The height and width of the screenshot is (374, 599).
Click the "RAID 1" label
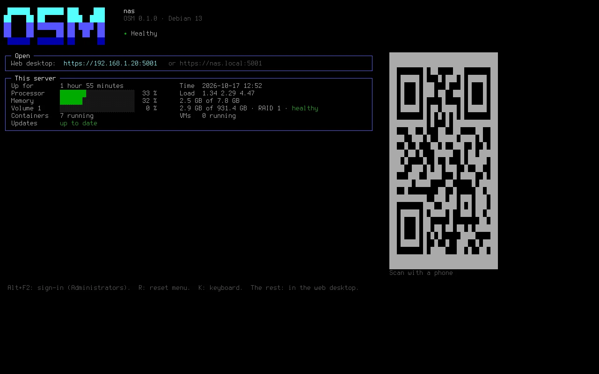click(x=270, y=108)
